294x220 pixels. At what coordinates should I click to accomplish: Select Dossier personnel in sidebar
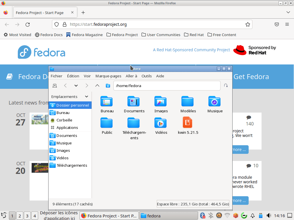tap(70, 105)
